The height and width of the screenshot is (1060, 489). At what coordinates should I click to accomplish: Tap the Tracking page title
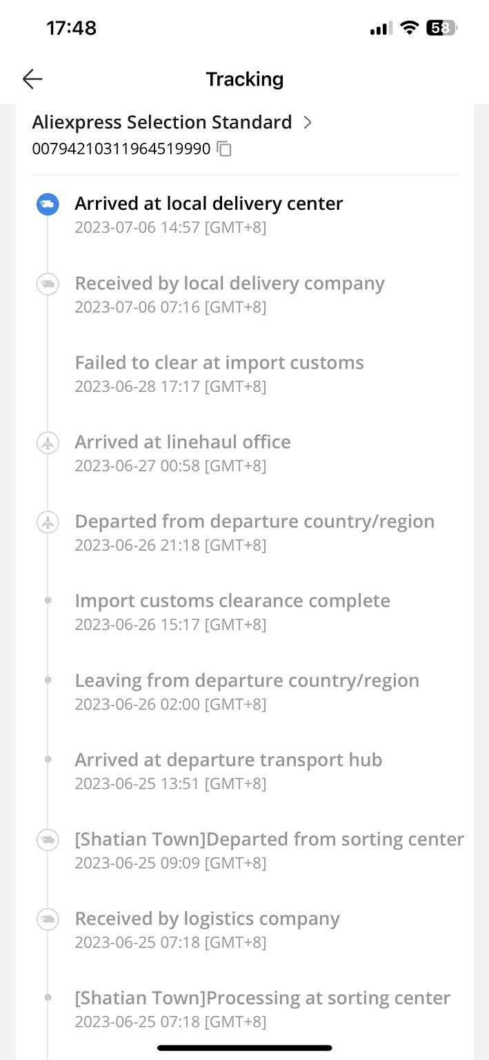click(x=245, y=79)
